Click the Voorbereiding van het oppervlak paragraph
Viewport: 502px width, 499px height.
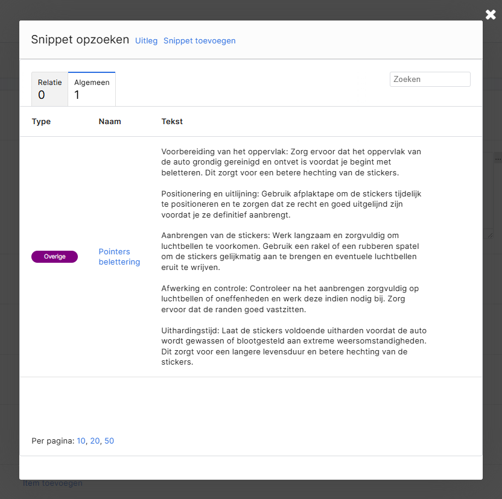coord(291,162)
